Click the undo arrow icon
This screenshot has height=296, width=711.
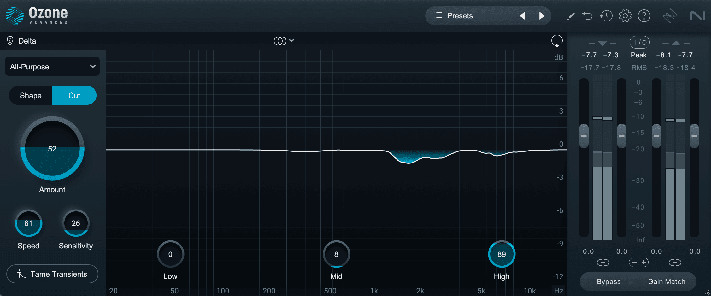[x=587, y=16]
